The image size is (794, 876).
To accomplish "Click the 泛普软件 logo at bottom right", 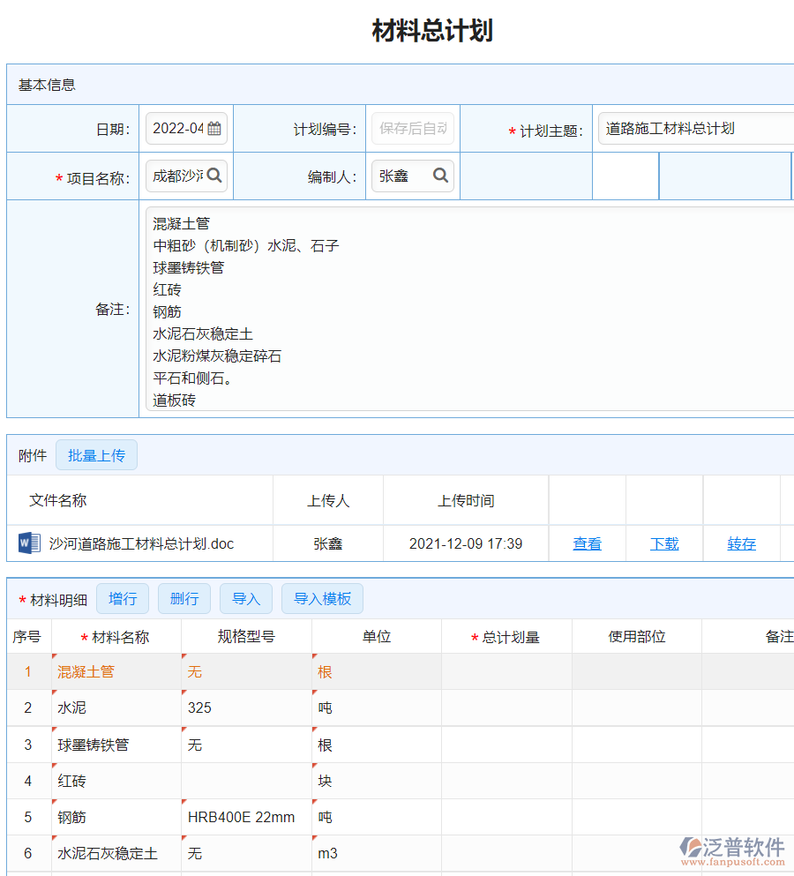I will [x=732, y=847].
